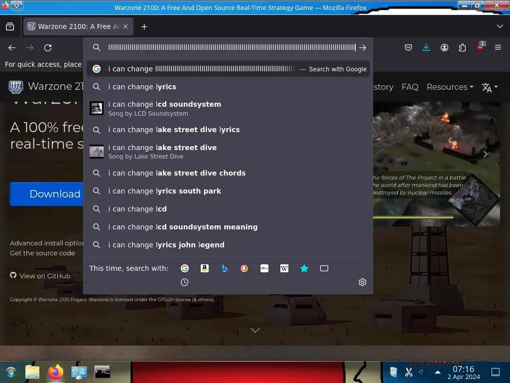Image resolution: width=510 pixels, height=383 pixels.
Task: Open a new tab with plus button
Action: (x=144, y=27)
